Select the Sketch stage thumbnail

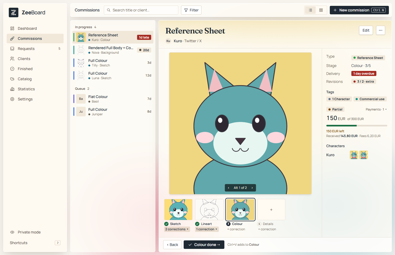pyautogui.click(x=178, y=210)
